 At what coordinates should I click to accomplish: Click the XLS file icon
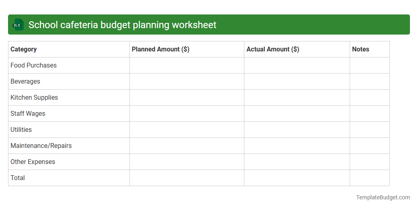tap(18, 25)
